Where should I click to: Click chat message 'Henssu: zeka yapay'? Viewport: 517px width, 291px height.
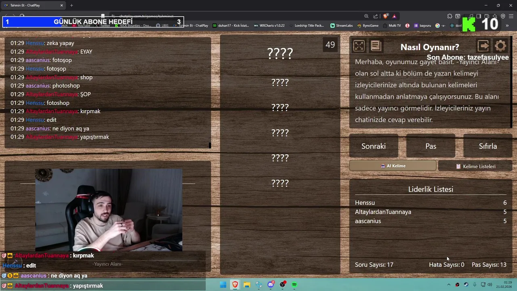point(42,43)
